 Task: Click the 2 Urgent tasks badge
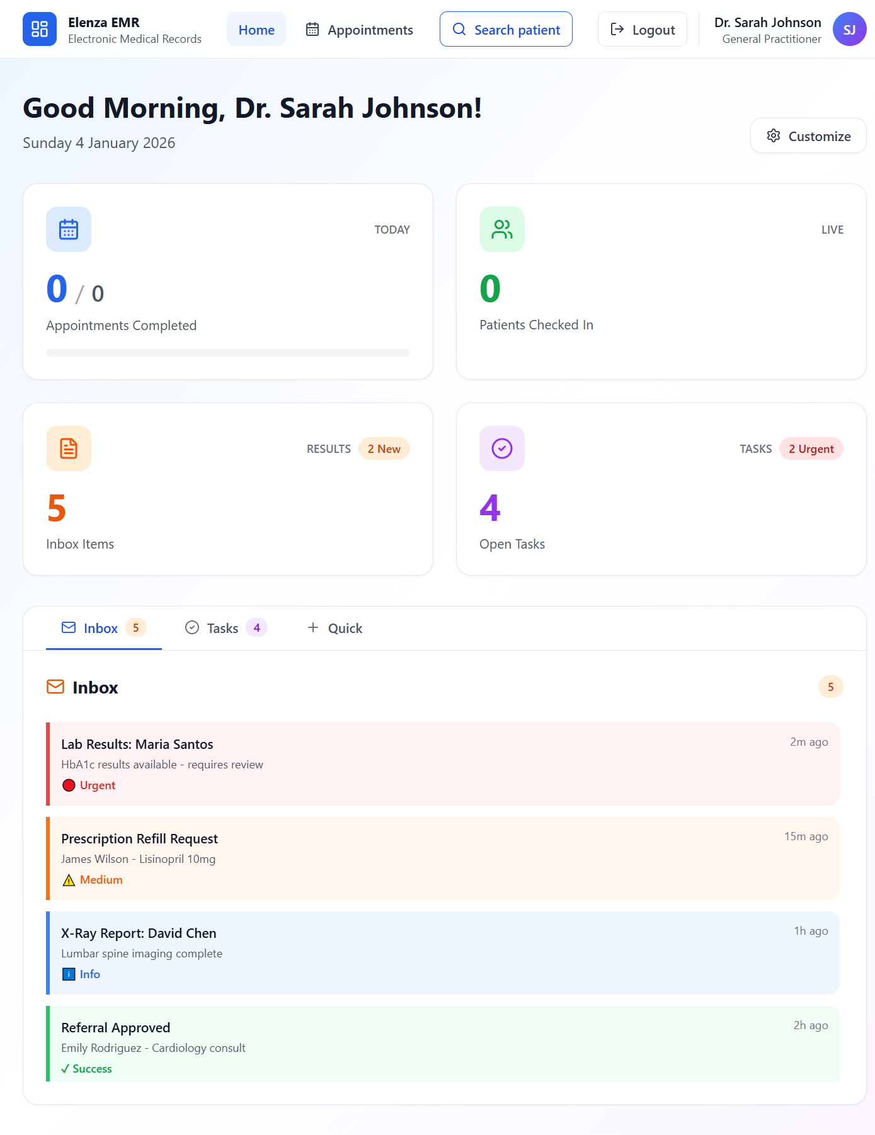tap(811, 449)
